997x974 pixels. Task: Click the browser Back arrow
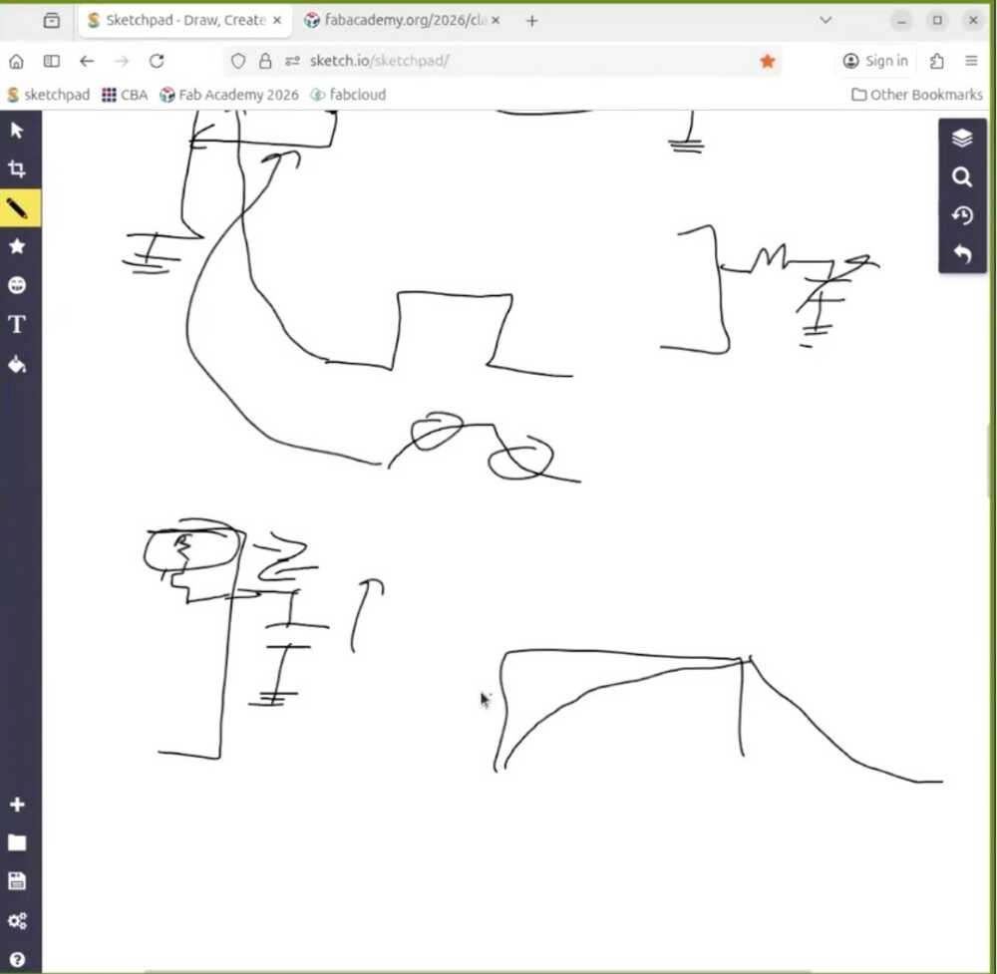(x=87, y=61)
